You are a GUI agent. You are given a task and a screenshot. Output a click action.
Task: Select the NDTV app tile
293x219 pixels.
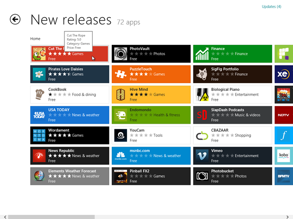pos(284,115)
